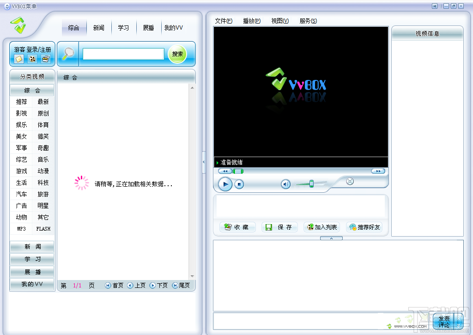Screen dimensions: 473x335
Task: Jump to first page with 首页
Action: (114, 286)
